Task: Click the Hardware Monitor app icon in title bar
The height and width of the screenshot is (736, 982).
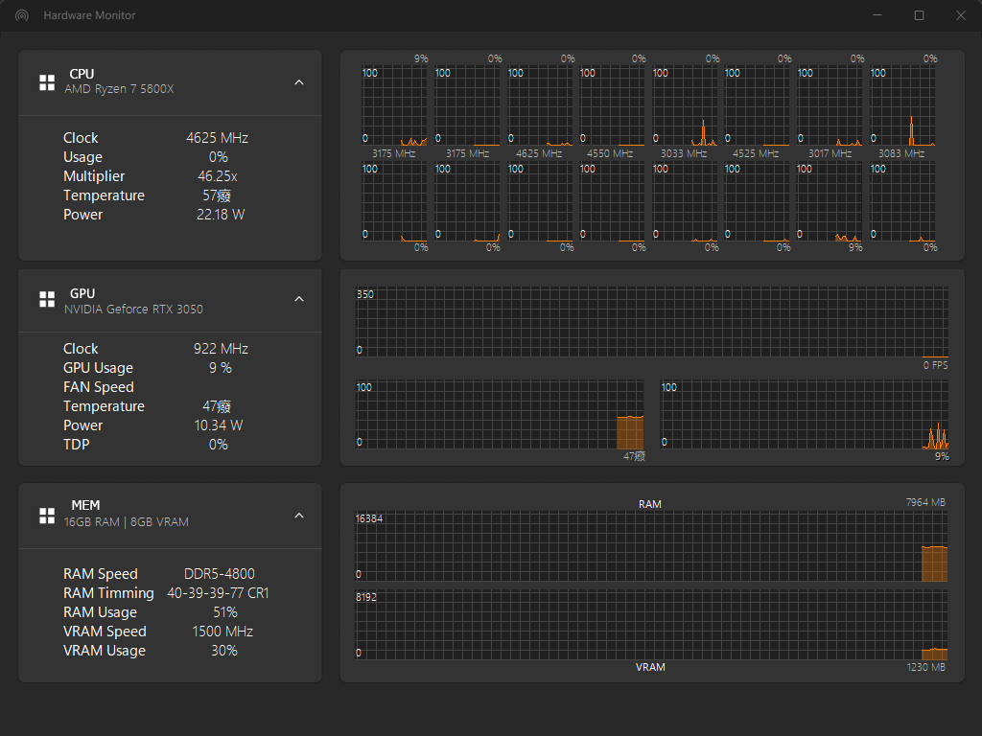Action: [21, 15]
